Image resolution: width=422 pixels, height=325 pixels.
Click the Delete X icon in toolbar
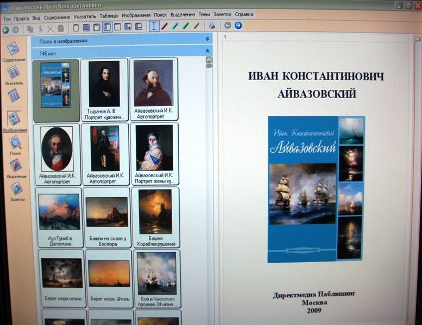pos(51,29)
